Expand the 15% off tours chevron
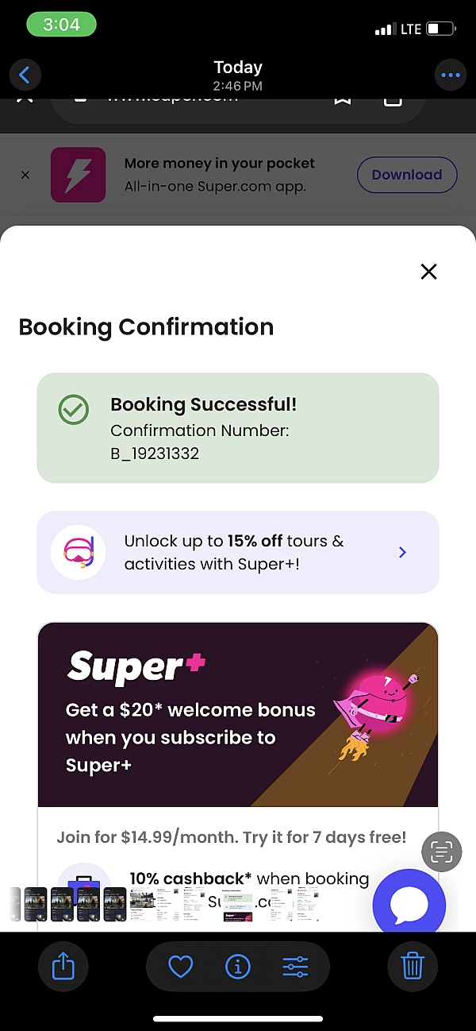The width and height of the screenshot is (476, 1031). 402,552
